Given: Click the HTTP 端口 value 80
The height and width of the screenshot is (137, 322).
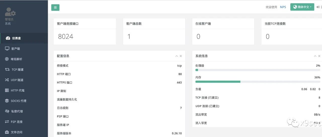Looking at the screenshot, I should [180, 74].
